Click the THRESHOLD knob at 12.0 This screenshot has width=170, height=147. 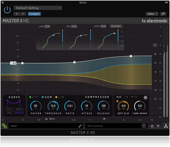pos(53,106)
